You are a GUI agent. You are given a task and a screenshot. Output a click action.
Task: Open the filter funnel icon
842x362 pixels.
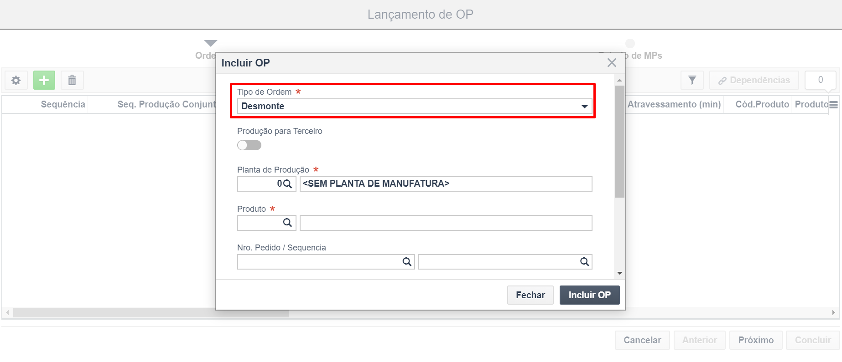click(x=692, y=80)
